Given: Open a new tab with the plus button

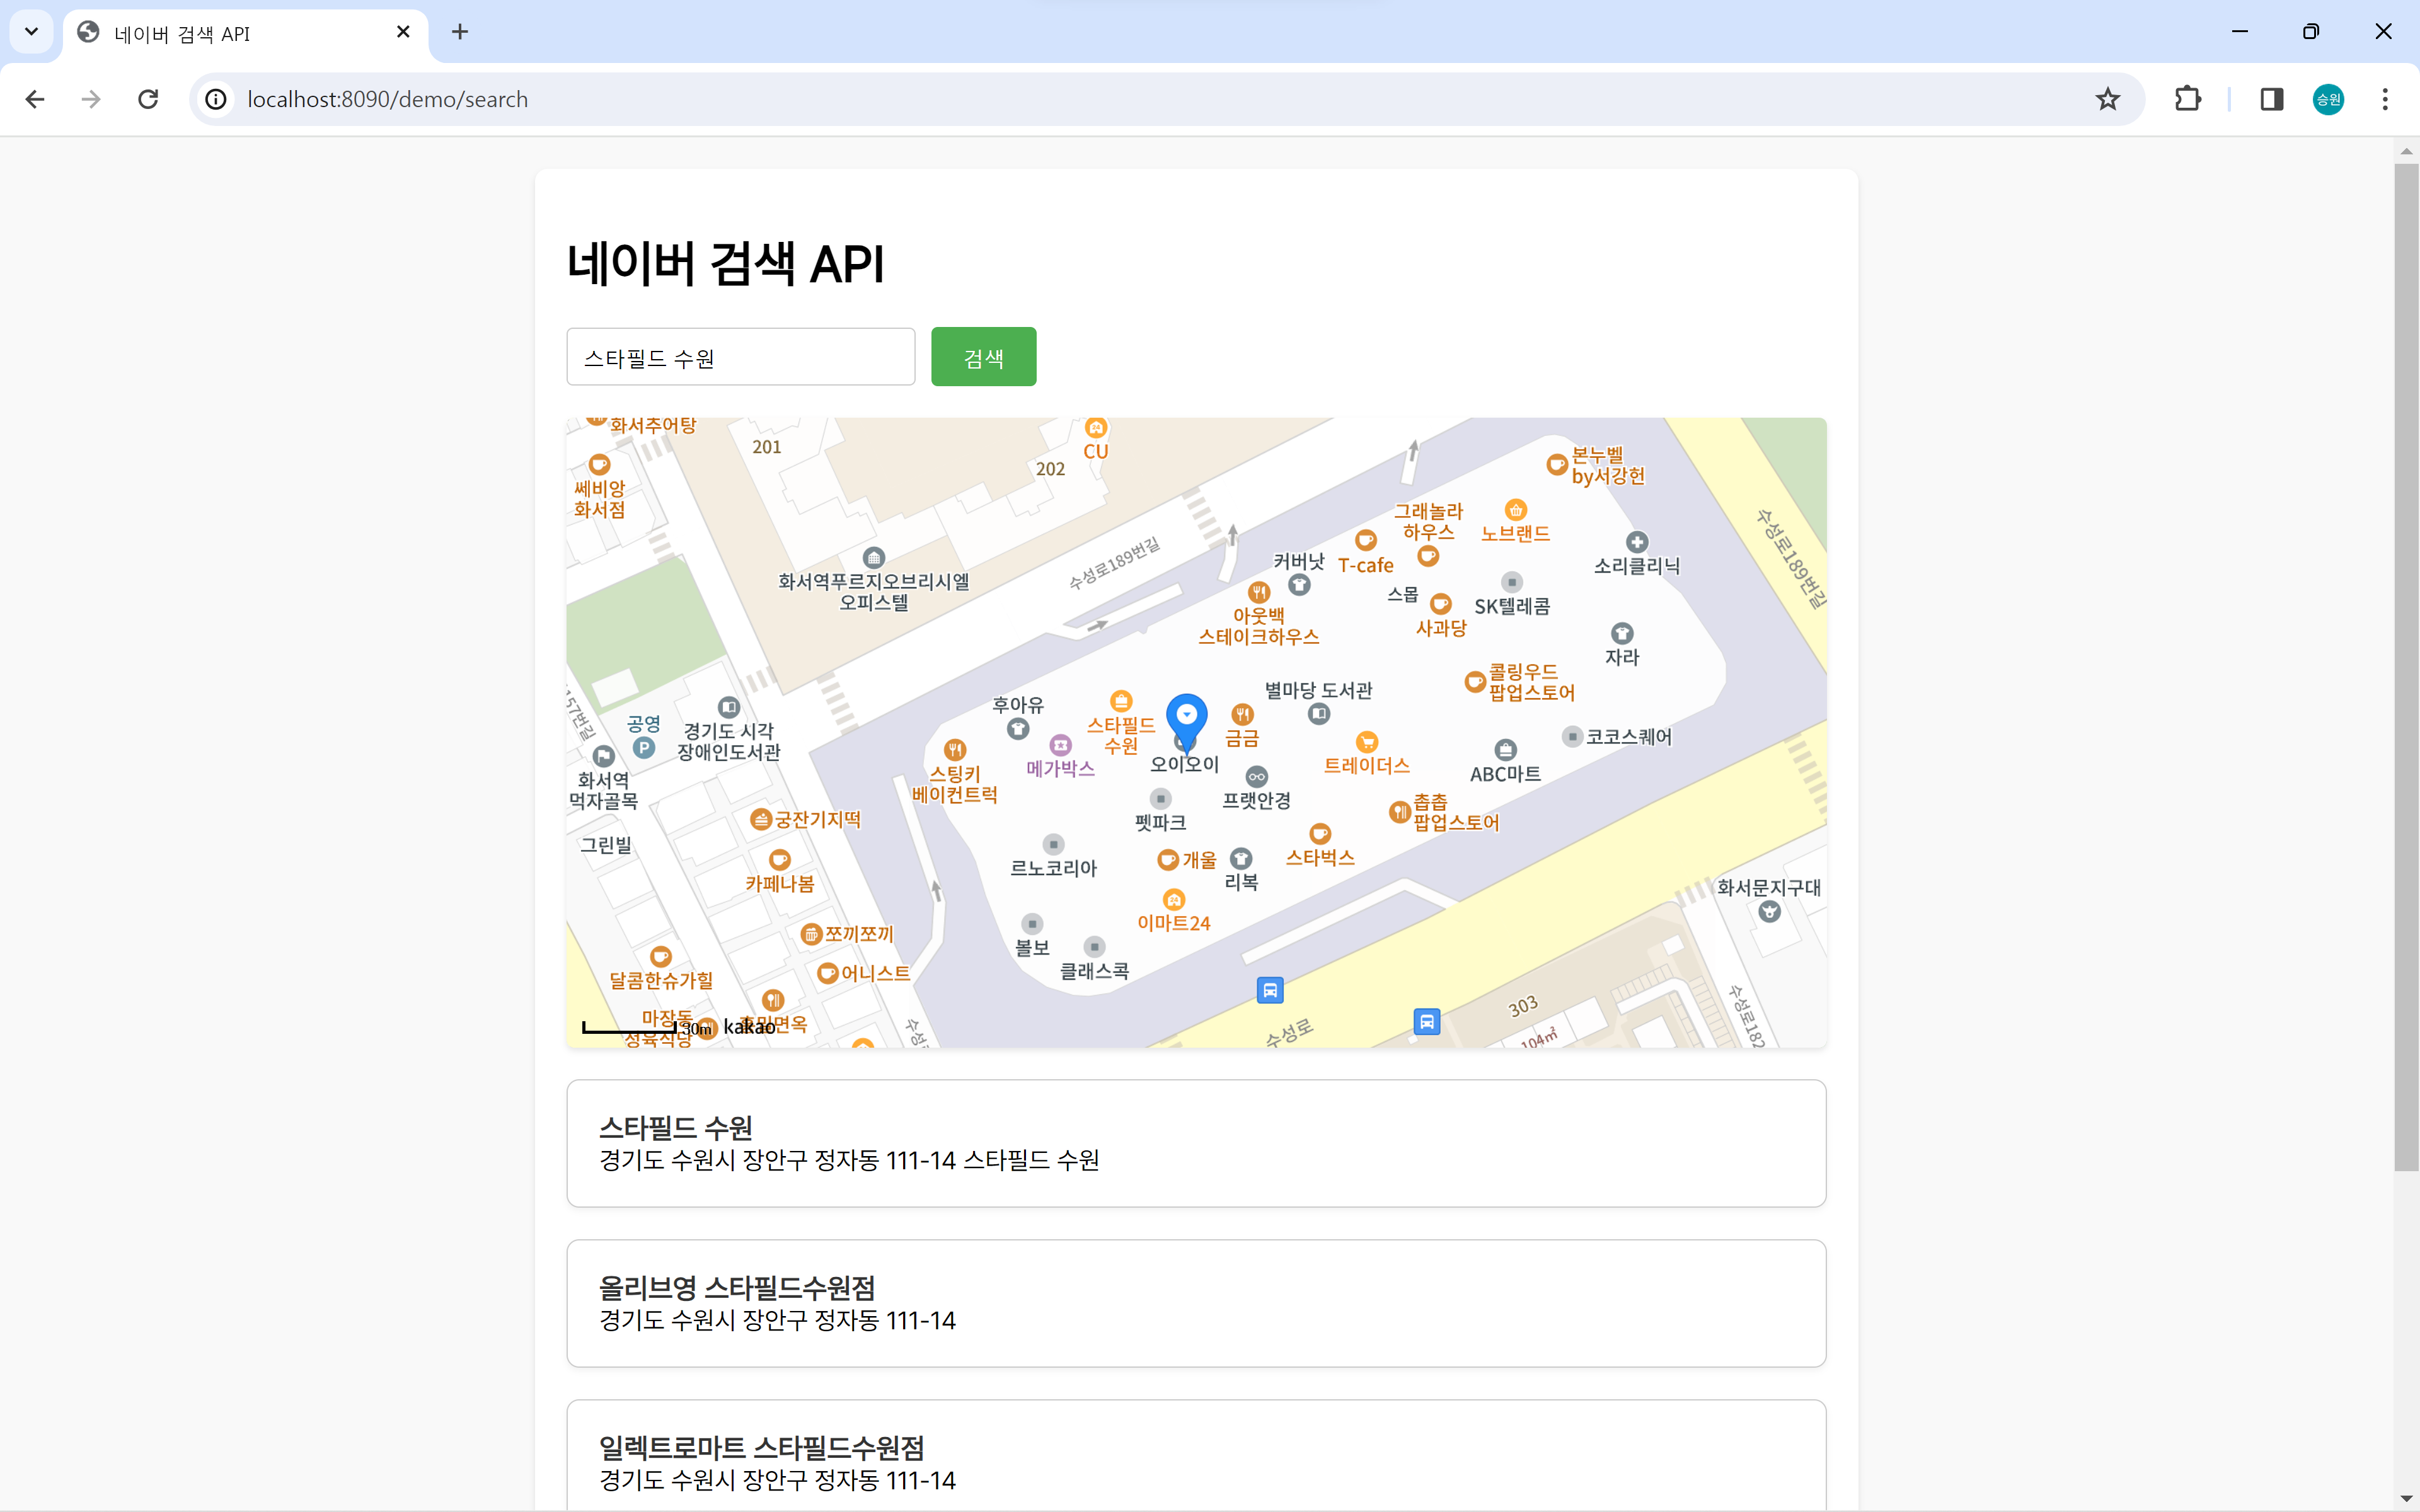Looking at the screenshot, I should [x=459, y=32].
